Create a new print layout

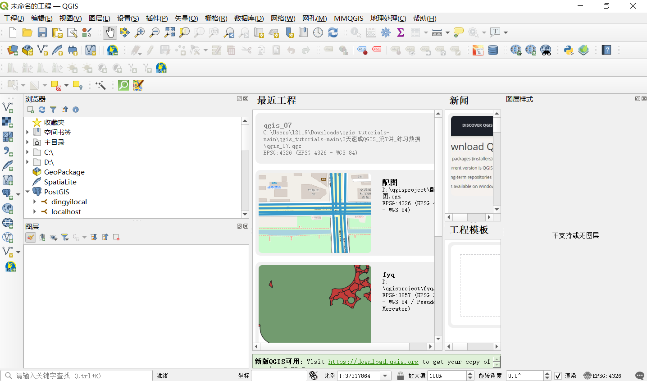57,32
